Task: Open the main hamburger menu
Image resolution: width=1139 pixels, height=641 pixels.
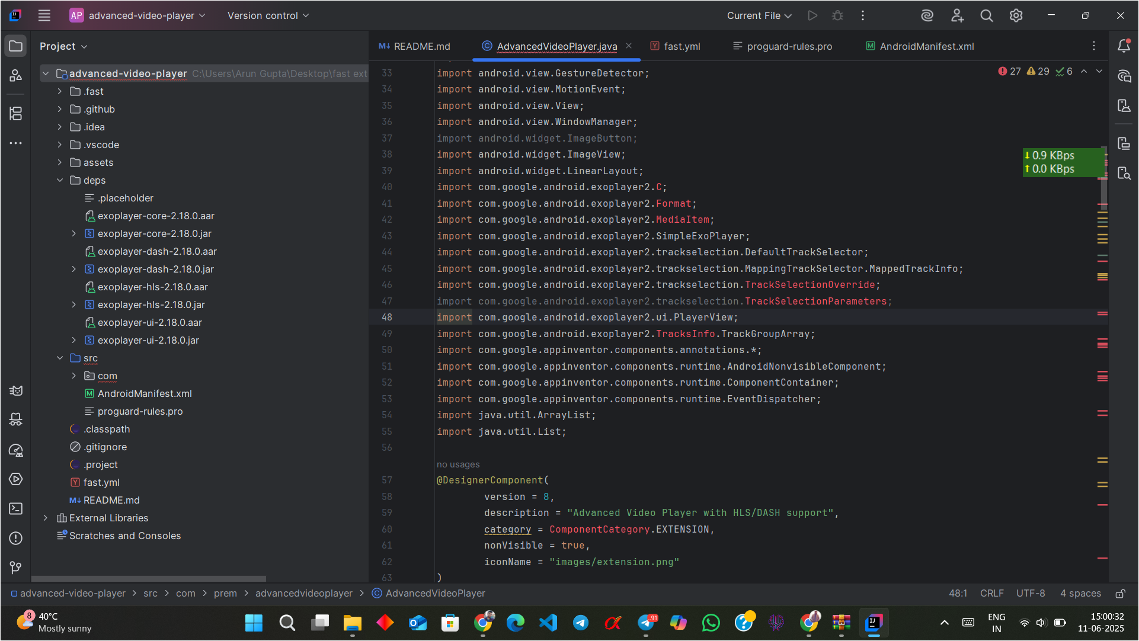Action: (x=44, y=15)
